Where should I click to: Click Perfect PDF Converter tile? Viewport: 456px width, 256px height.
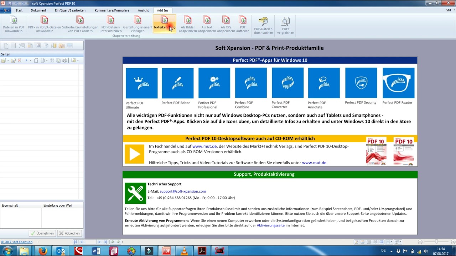[x=287, y=83]
